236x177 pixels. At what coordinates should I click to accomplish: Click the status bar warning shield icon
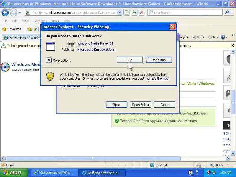(3, 165)
